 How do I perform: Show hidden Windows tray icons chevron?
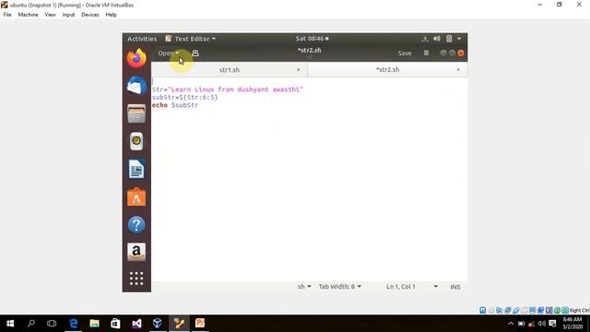tap(511, 324)
